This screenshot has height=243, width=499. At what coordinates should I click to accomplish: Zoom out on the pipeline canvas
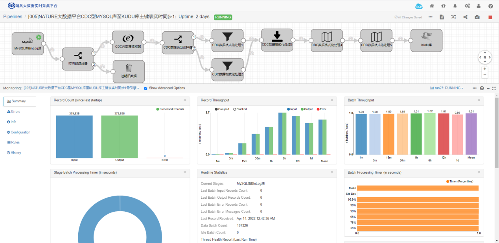tap(485, 75)
